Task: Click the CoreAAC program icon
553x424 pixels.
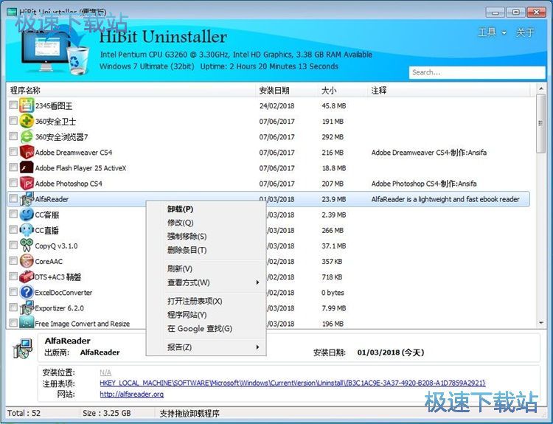Action: point(27,261)
